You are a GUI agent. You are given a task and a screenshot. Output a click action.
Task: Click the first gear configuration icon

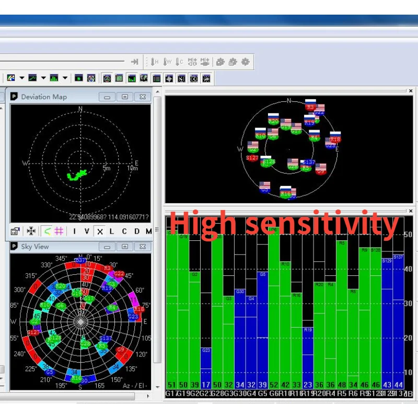click(220, 62)
